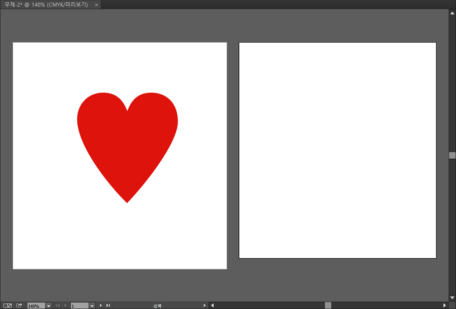Click the GPU performance icon in status bar
This screenshot has width=456, height=309.
click(x=7, y=306)
